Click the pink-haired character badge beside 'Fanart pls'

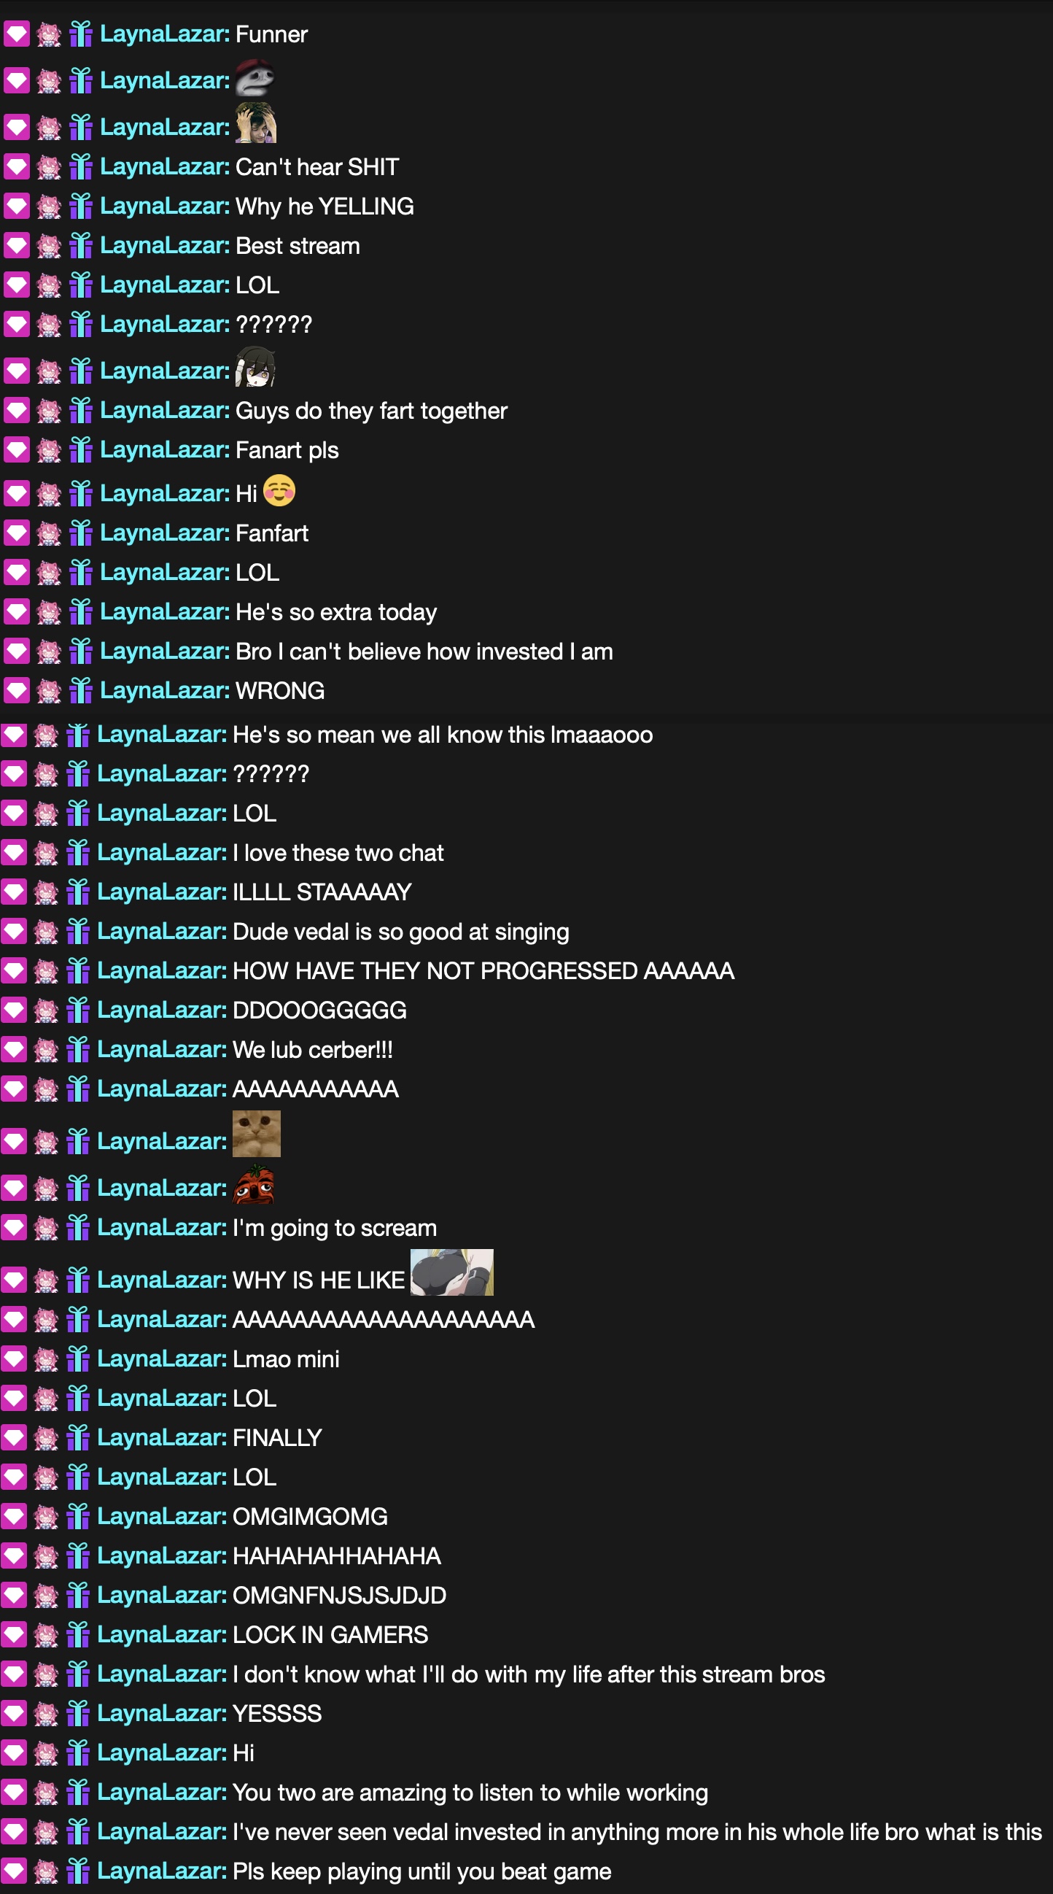(x=49, y=449)
